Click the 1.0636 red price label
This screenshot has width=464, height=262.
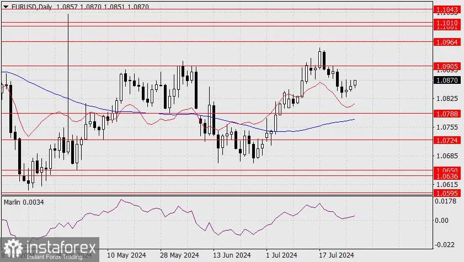447,177
